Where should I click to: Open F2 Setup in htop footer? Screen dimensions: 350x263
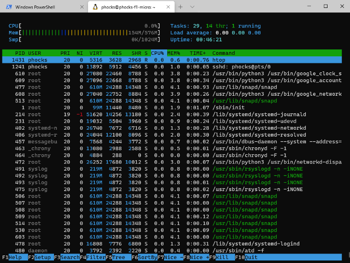point(41,257)
